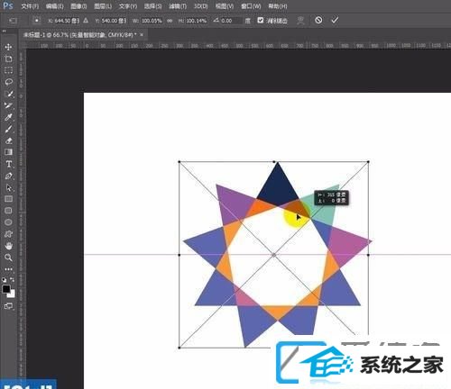Select the Lasso tool
Screen dimensions: 451x389
pos(8,82)
